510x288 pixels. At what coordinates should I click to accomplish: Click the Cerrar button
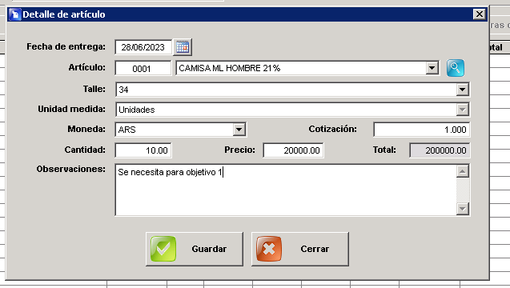(x=300, y=249)
